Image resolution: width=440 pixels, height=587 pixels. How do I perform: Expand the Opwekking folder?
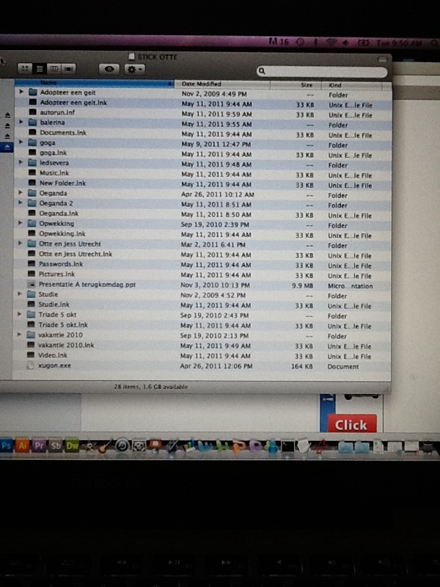pyautogui.click(x=21, y=223)
